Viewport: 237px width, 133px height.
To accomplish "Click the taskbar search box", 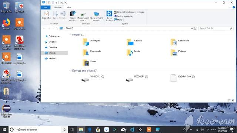I will click(35, 130).
